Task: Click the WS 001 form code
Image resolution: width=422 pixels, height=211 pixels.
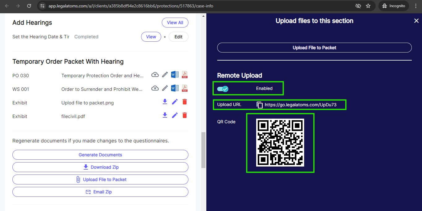Action: tap(21, 89)
